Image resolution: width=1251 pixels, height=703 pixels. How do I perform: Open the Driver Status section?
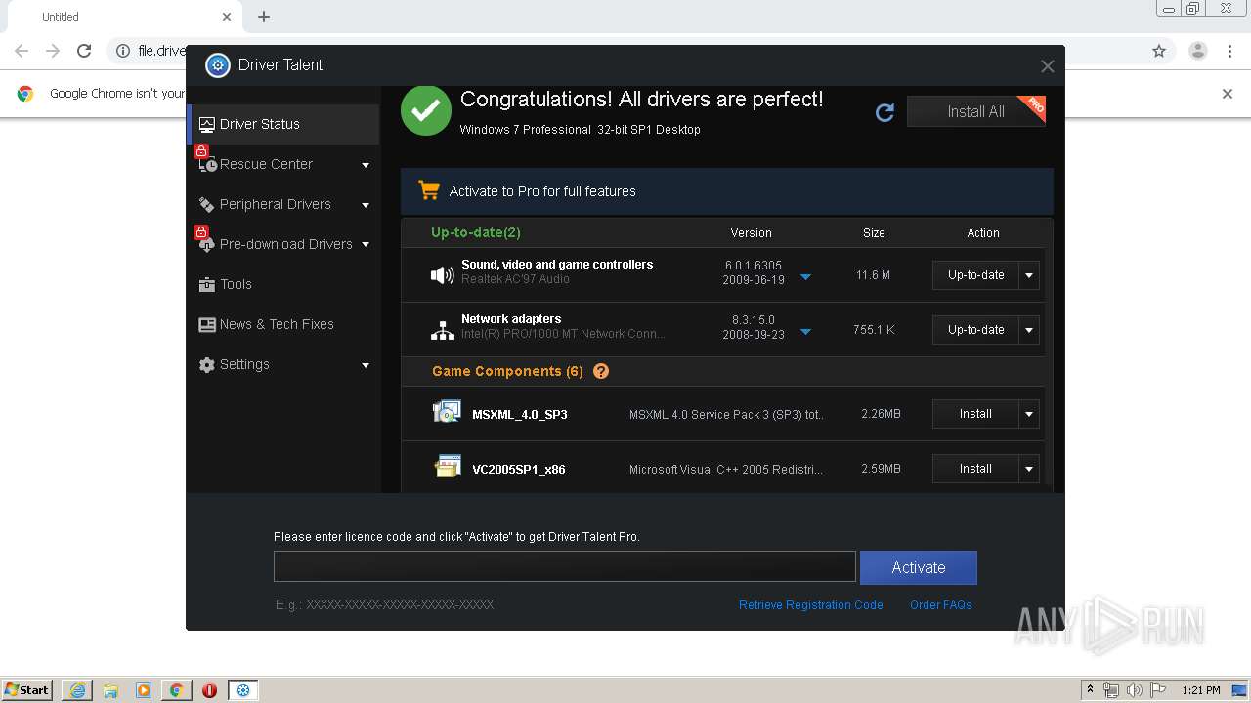[283, 124]
